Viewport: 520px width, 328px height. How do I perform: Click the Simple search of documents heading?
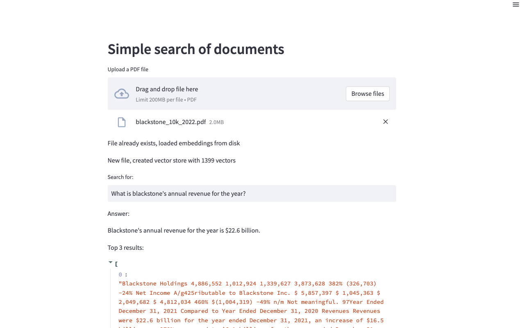point(196,49)
